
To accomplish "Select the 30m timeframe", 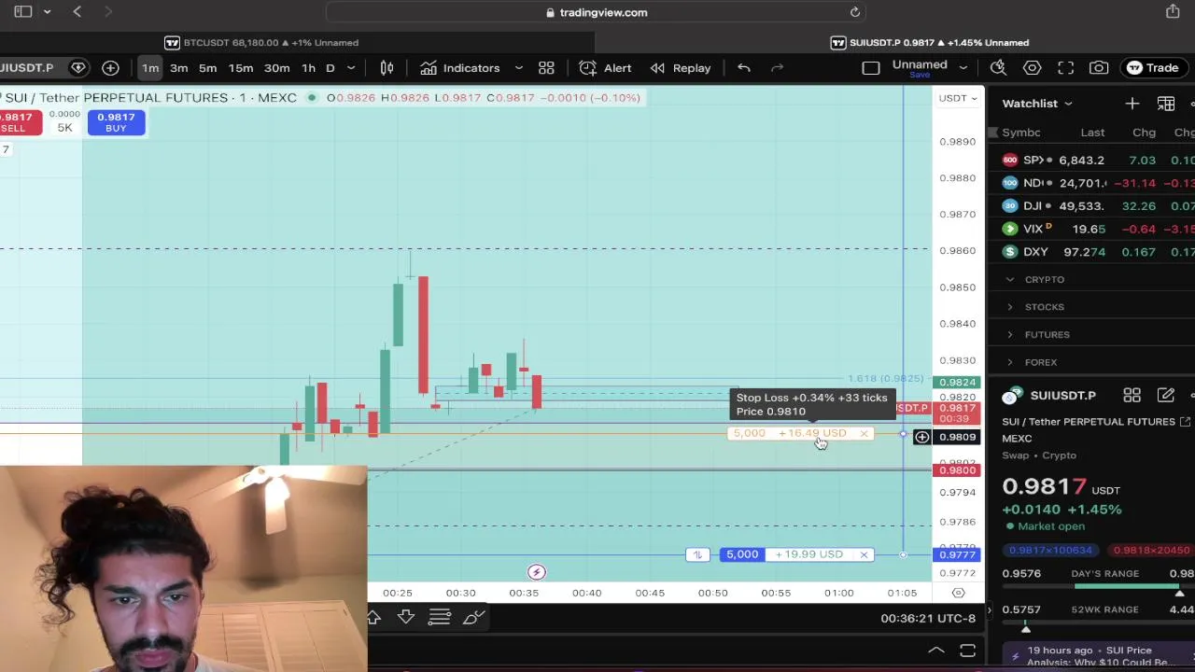I will pos(276,68).
